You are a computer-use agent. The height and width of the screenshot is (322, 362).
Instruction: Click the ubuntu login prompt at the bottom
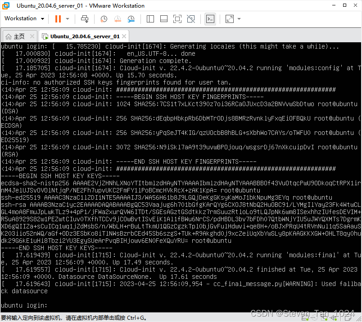click(24, 305)
